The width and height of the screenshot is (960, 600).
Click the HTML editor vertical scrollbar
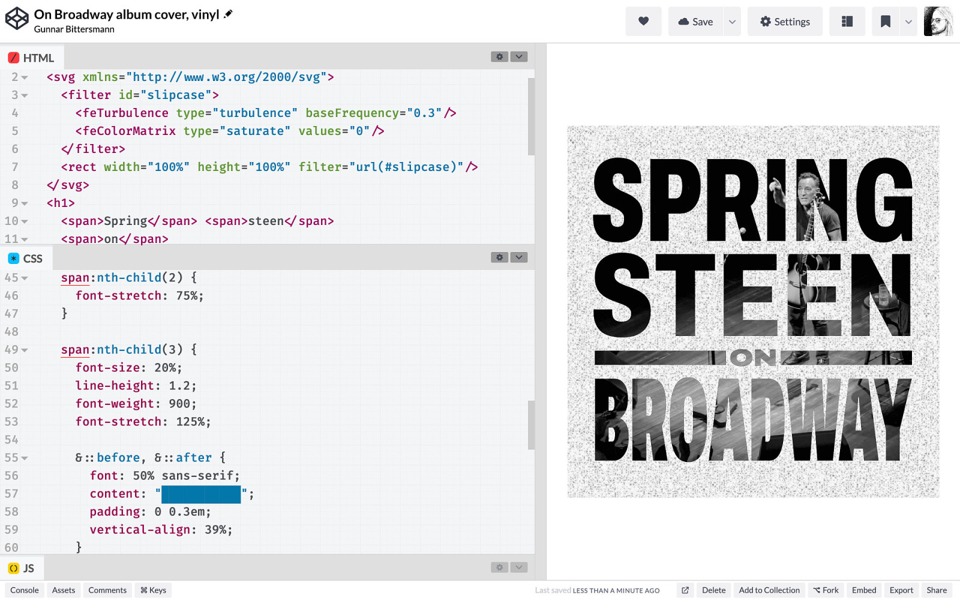(x=531, y=116)
